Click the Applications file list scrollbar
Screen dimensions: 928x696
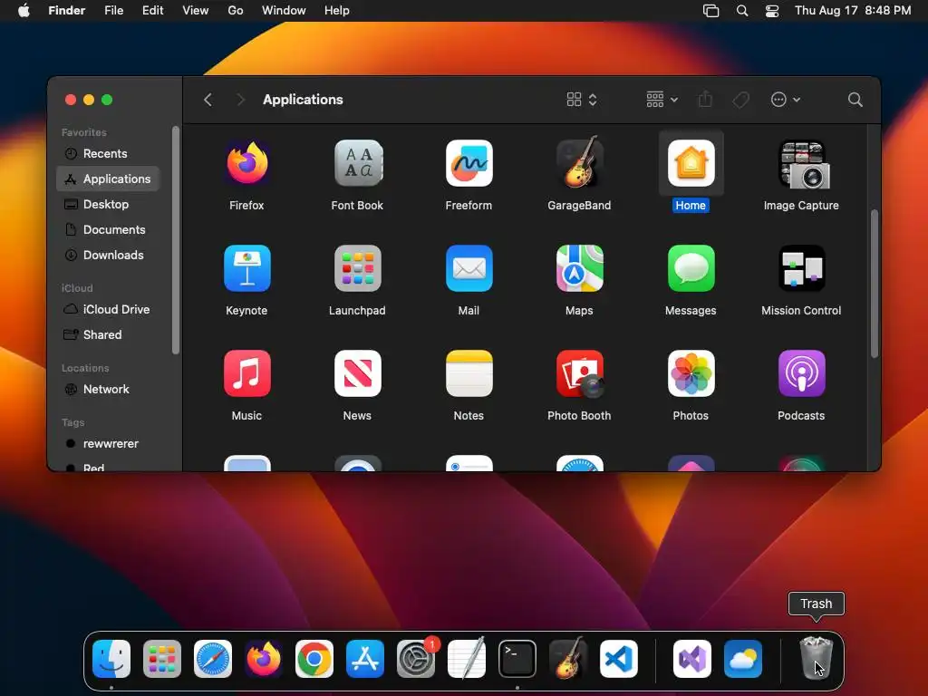click(x=875, y=284)
